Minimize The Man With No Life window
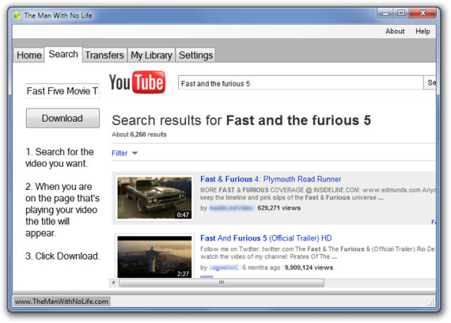451x323 pixels. point(385,13)
